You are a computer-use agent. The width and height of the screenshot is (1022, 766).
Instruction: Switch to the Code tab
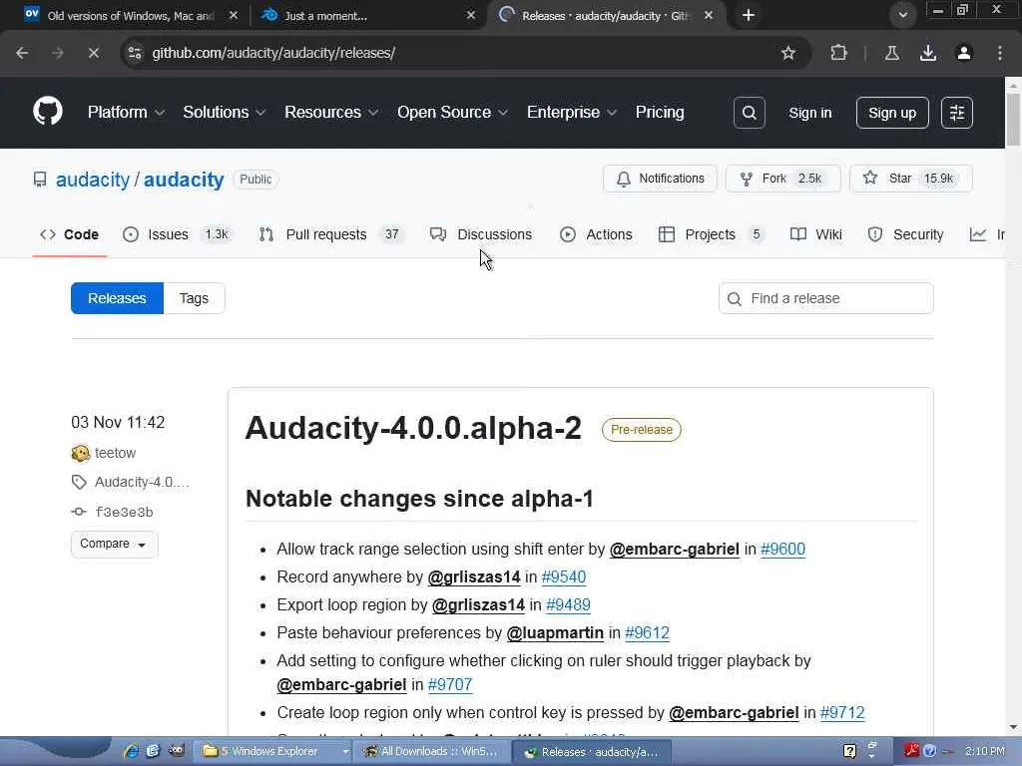70,234
